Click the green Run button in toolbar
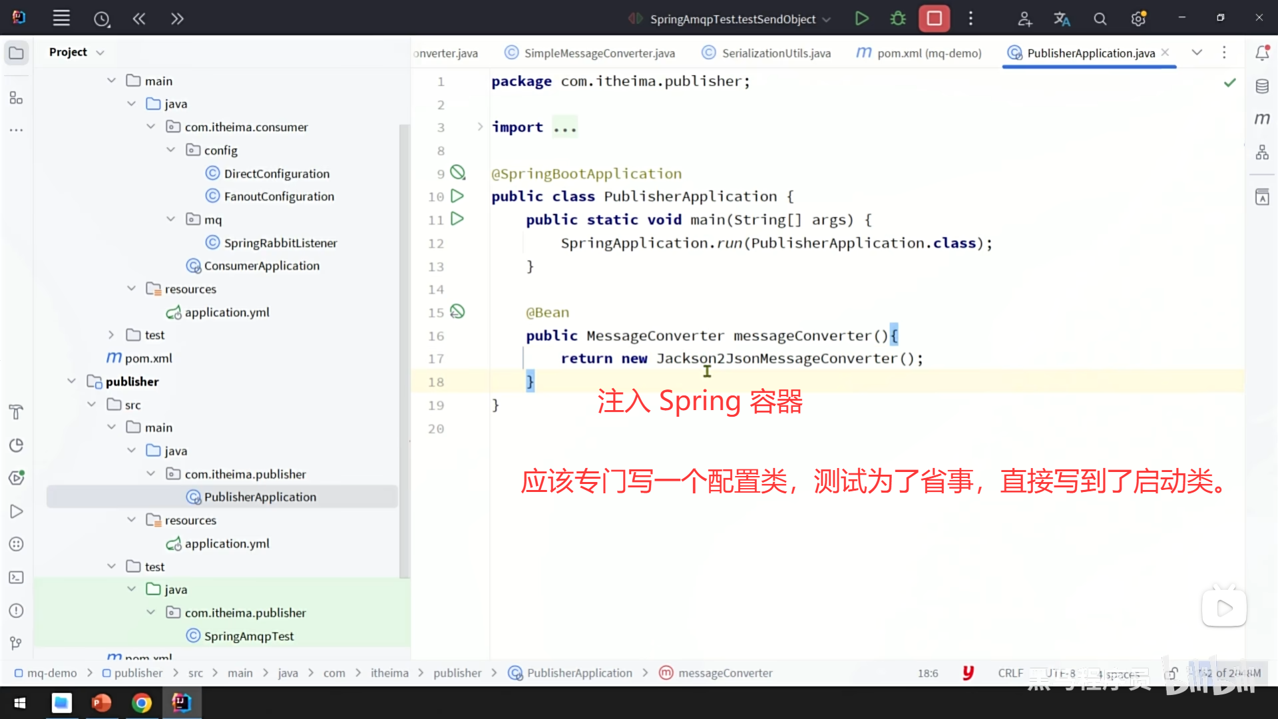The width and height of the screenshot is (1278, 719). [861, 19]
